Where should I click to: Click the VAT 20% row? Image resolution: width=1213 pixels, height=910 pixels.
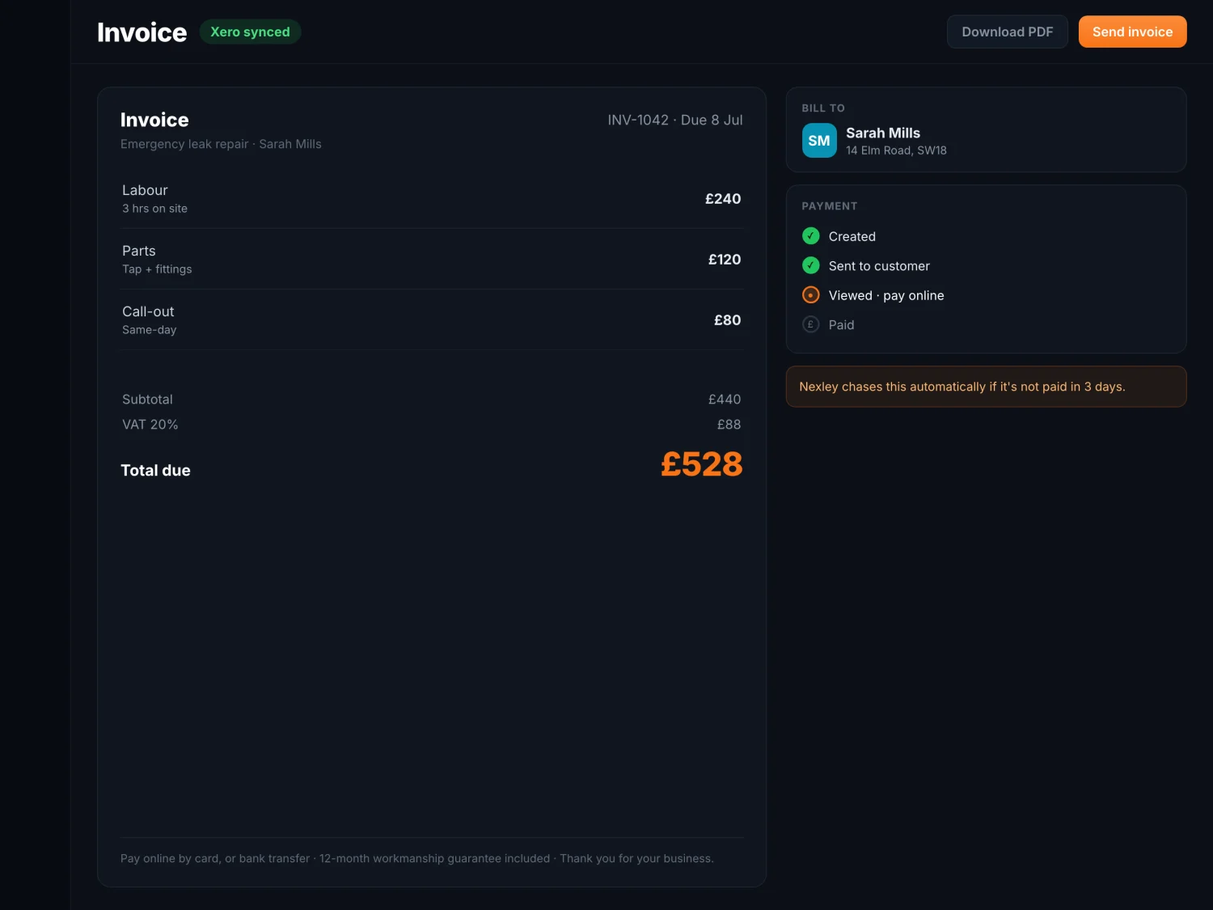432,425
